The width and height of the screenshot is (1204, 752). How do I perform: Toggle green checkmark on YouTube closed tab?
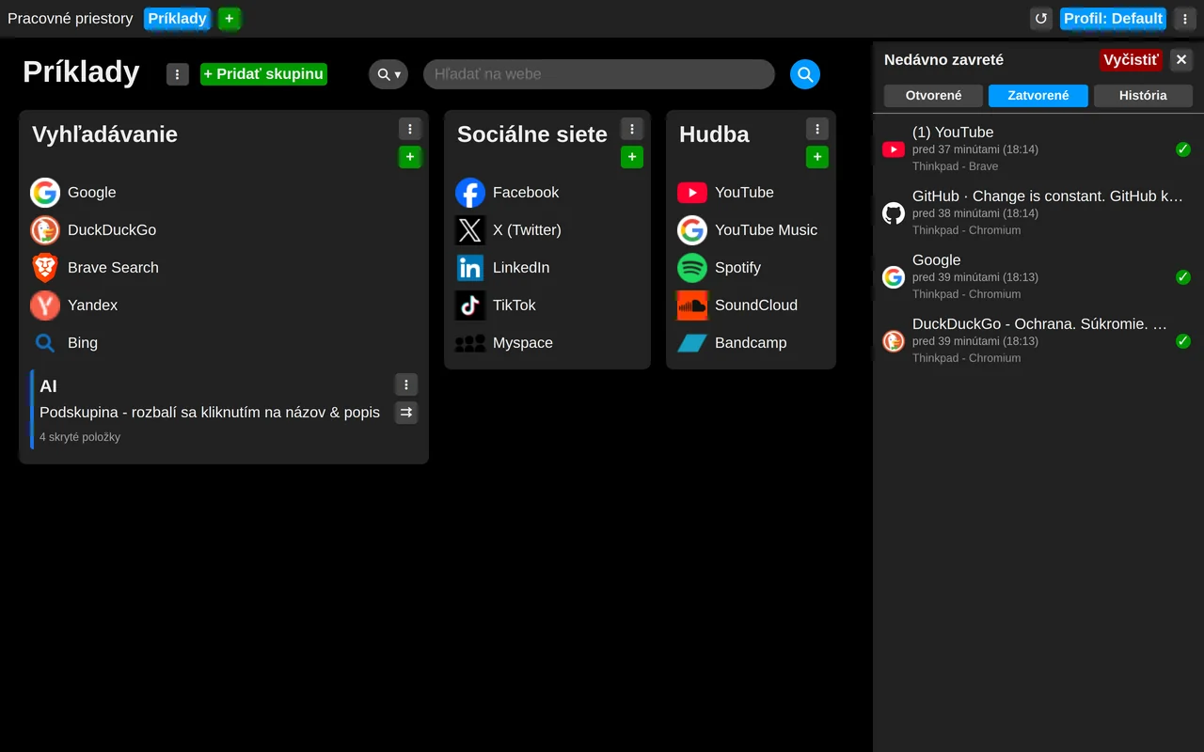1183,149
